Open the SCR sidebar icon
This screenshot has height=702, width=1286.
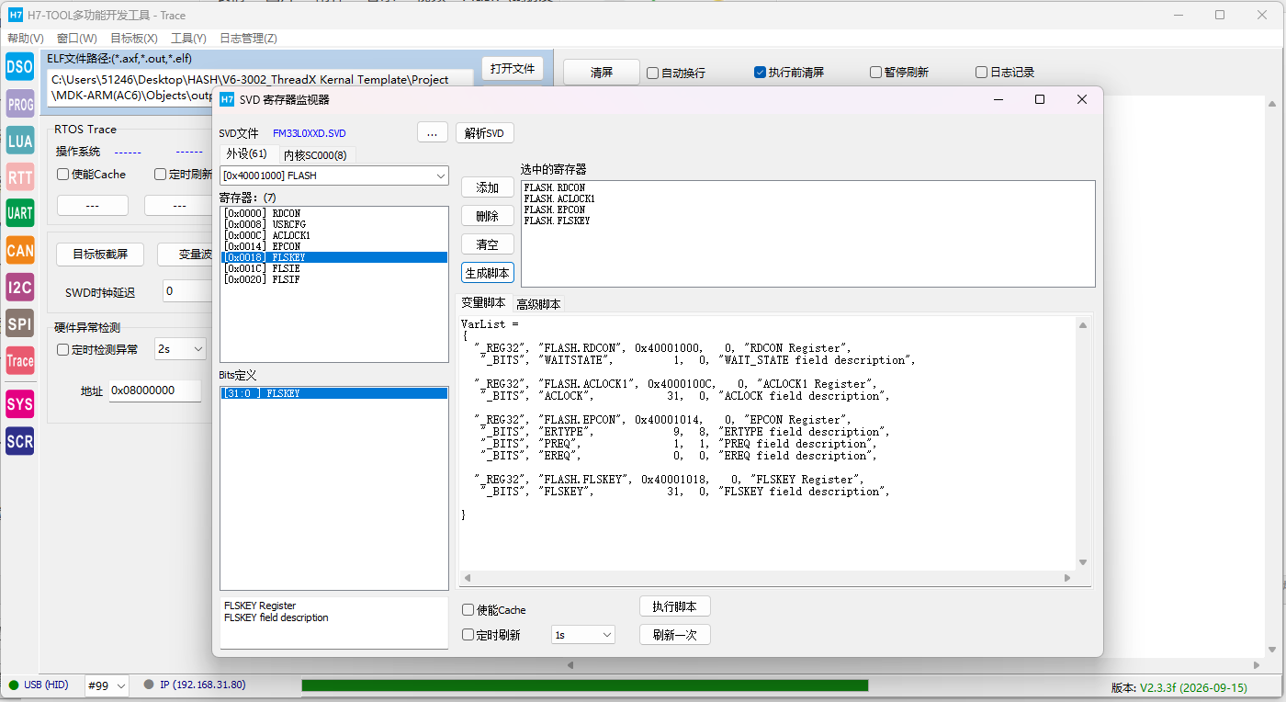[x=19, y=441]
